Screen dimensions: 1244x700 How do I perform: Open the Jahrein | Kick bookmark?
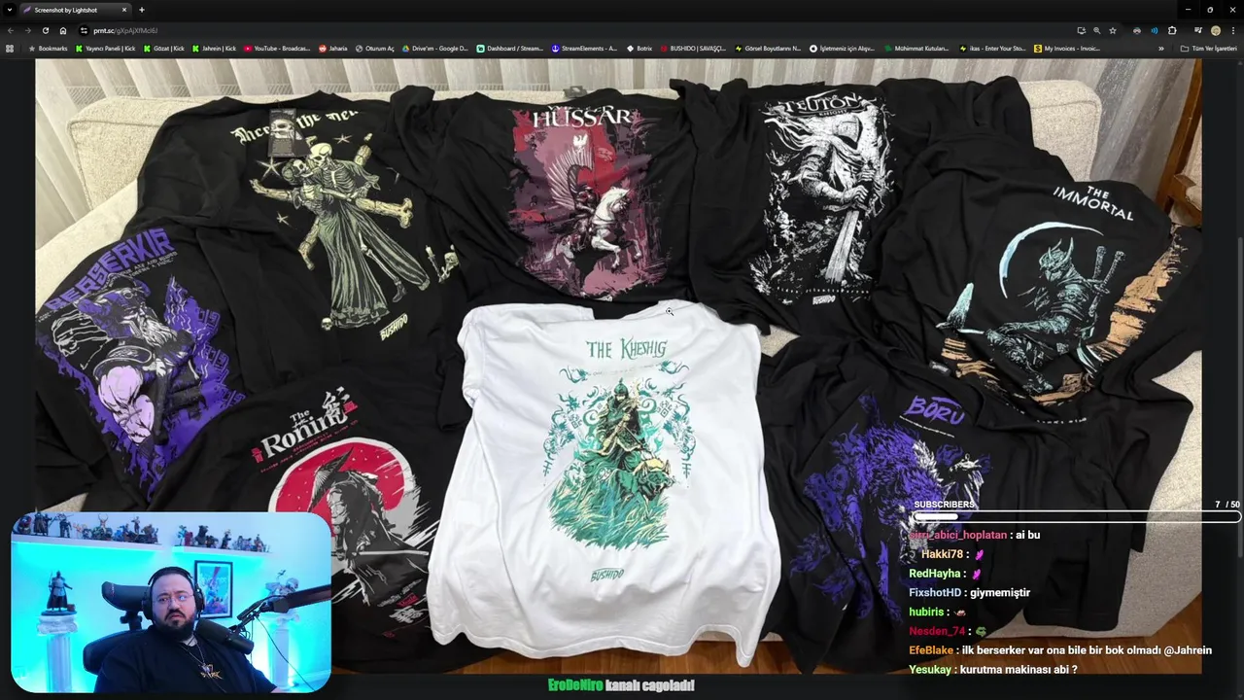tap(214, 48)
